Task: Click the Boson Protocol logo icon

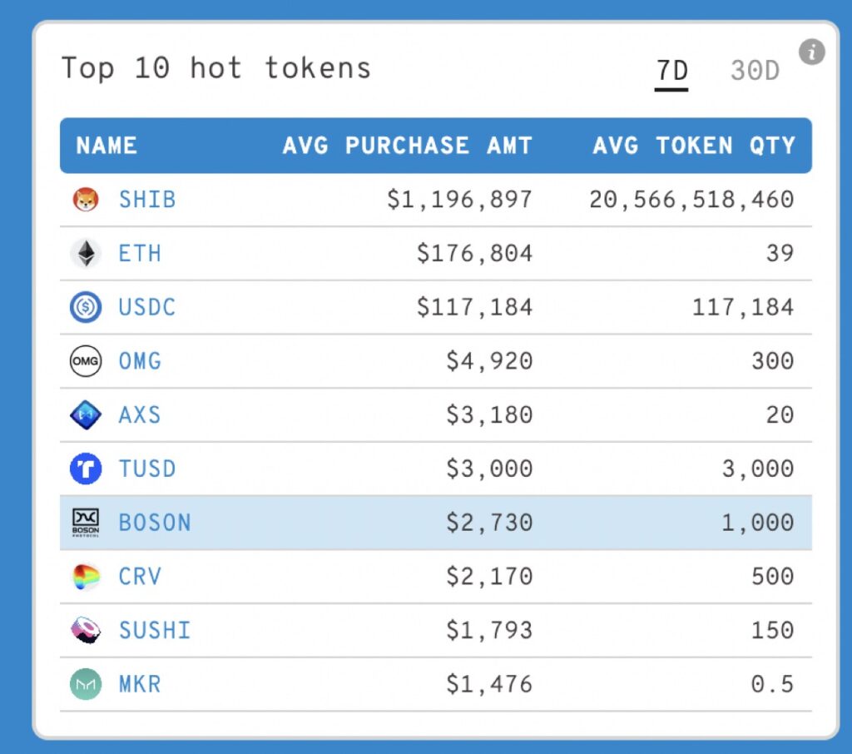Action: [x=86, y=523]
